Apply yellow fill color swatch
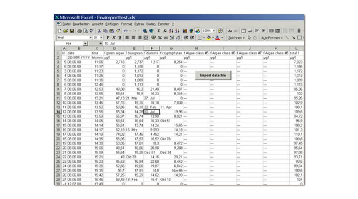 click(209, 38)
